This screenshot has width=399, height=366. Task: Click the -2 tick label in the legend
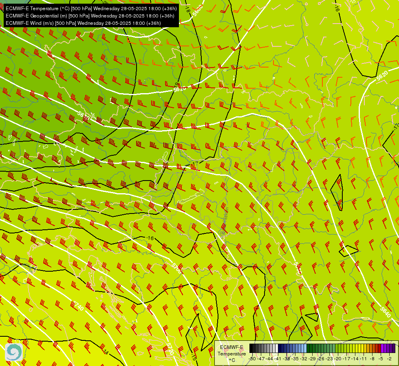tap(389, 359)
